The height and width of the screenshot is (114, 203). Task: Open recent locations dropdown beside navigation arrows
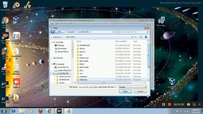pyautogui.click(x=60, y=32)
